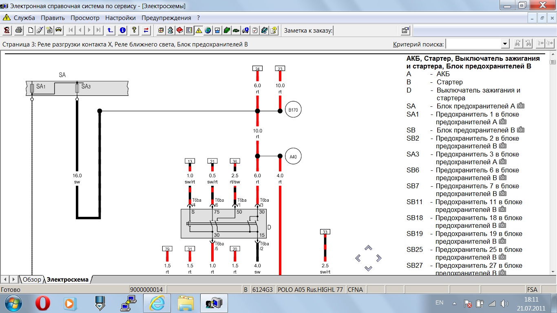This screenshot has height=313, width=557.
Task: Click the order note button beside Заметка к заказу
Action: (x=405, y=30)
